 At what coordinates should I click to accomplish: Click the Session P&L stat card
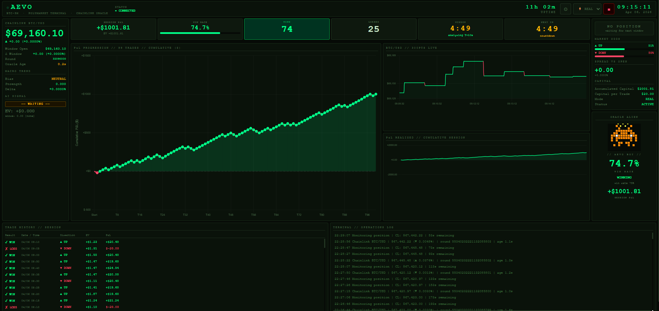[x=113, y=29]
